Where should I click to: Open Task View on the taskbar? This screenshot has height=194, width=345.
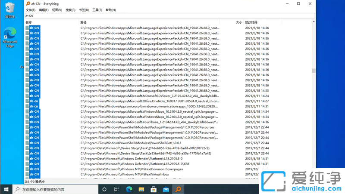tap(116, 189)
